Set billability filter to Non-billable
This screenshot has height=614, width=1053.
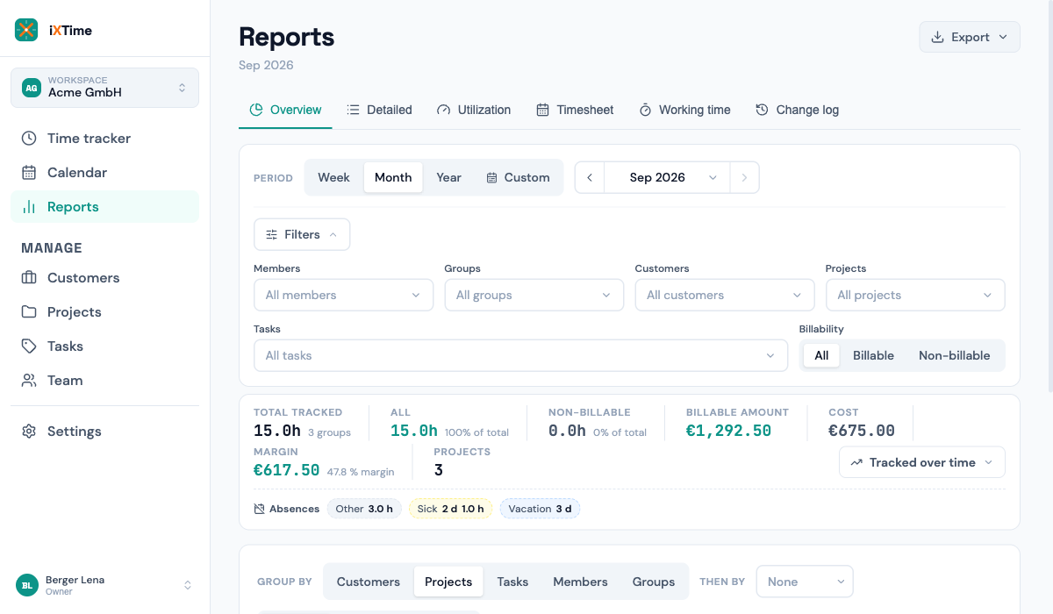(954, 355)
